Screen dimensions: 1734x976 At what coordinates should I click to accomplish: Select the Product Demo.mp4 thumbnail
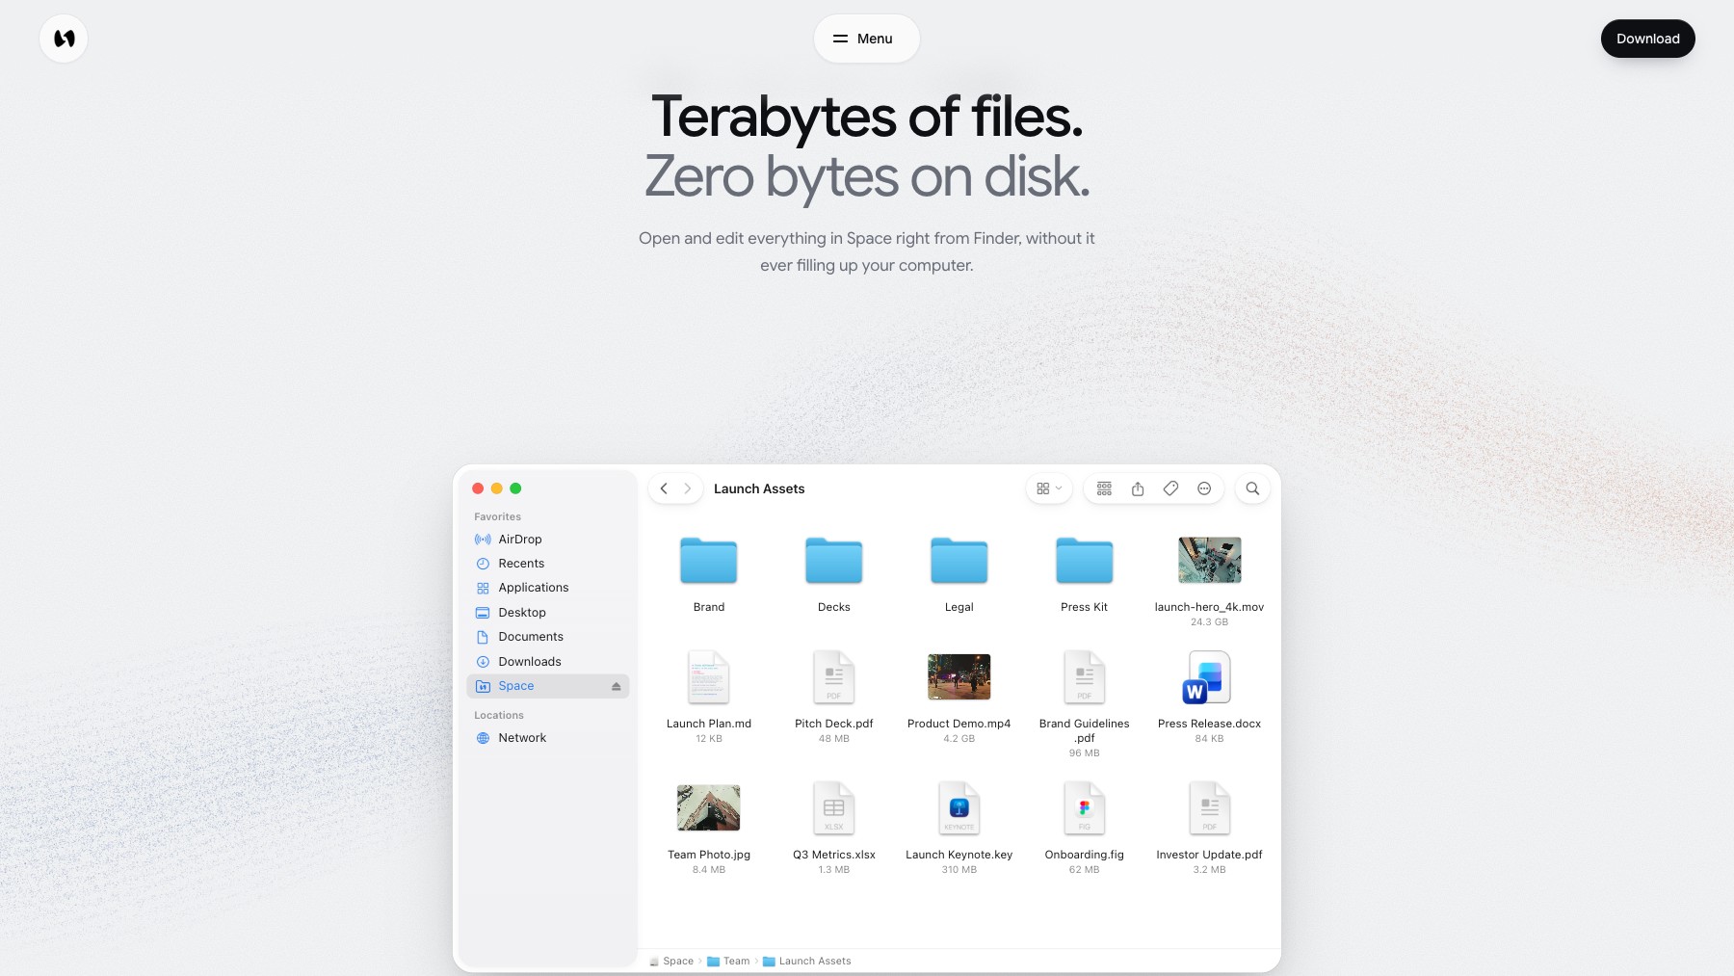tap(959, 676)
